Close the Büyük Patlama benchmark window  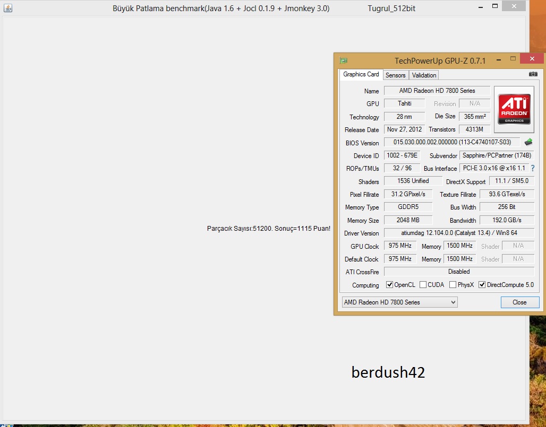click(514, 6)
